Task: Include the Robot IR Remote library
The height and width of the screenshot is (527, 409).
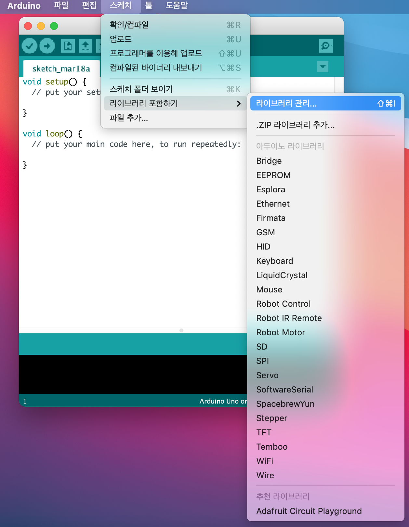Action: coord(326,318)
